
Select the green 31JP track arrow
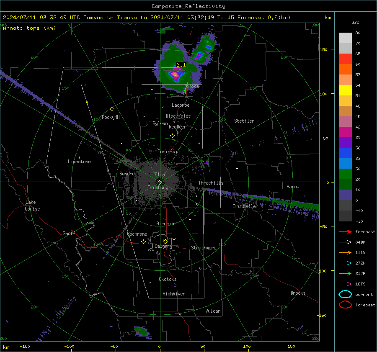point(345,273)
